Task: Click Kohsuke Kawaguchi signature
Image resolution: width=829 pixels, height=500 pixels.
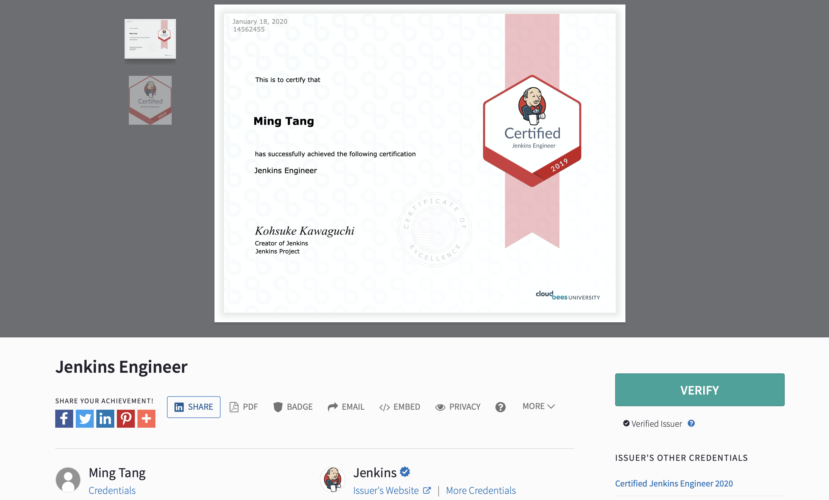Action: point(304,231)
